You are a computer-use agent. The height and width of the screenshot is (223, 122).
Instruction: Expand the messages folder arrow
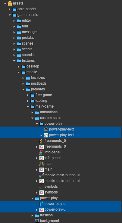[x=14, y=32]
